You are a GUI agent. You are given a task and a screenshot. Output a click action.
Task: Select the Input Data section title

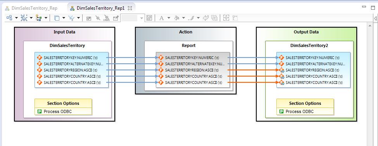pos(64,32)
